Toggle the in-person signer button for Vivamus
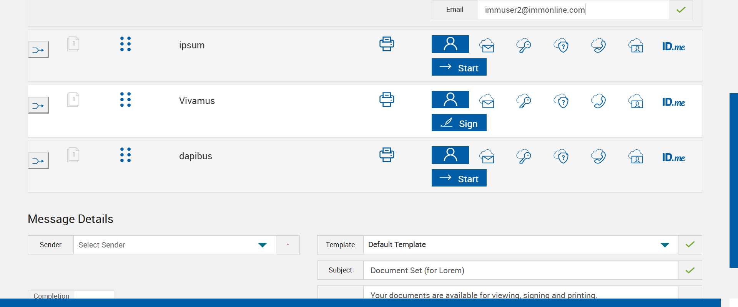The height and width of the screenshot is (307, 738). pyautogui.click(x=450, y=100)
